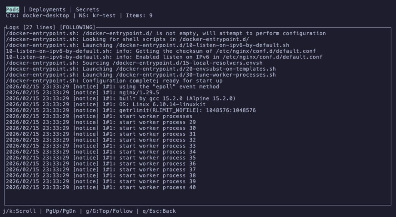The image size is (396, 217).
Task: Click the "epoll" event method log line
Action: point(112,87)
